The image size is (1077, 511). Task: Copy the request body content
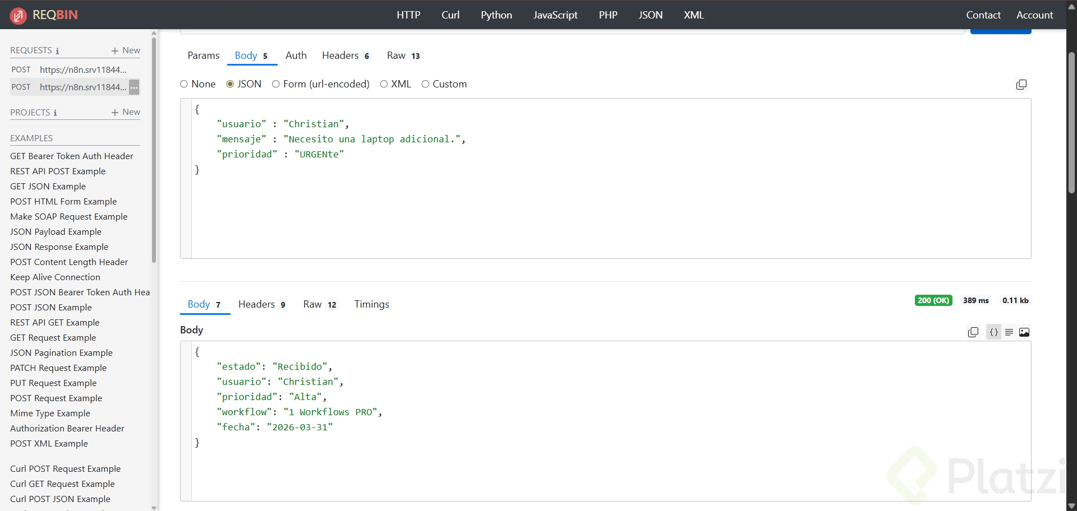pyautogui.click(x=1021, y=85)
